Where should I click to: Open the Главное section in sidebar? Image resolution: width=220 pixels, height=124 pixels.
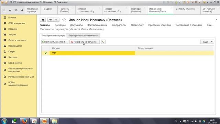click(12, 18)
